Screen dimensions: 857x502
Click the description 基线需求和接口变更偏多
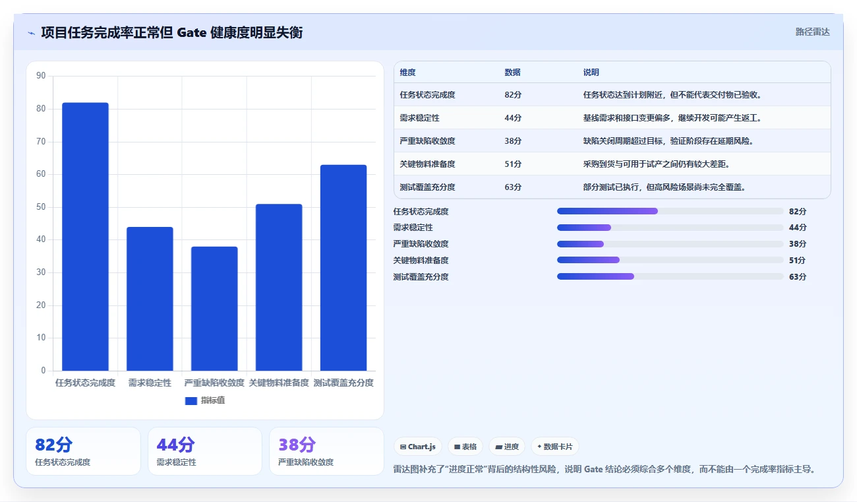(x=672, y=118)
